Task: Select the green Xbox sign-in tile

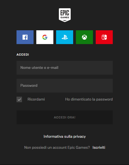Action: click(84, 37)
